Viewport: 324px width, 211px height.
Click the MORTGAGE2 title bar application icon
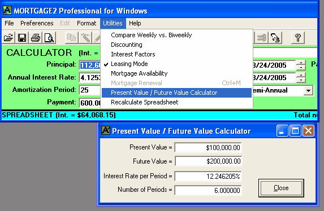tap(7, 10)
